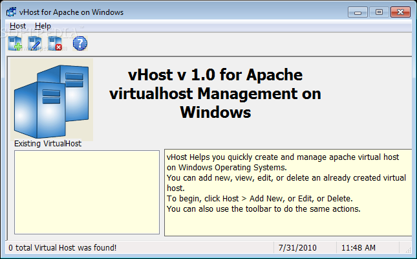Click the Add New virtual host toolbar icon
Screen dimensions: 417x259
(x=15, y=43)
